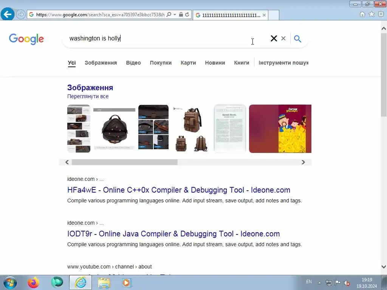Open the media player taskbar icon

tap(127, 282)
